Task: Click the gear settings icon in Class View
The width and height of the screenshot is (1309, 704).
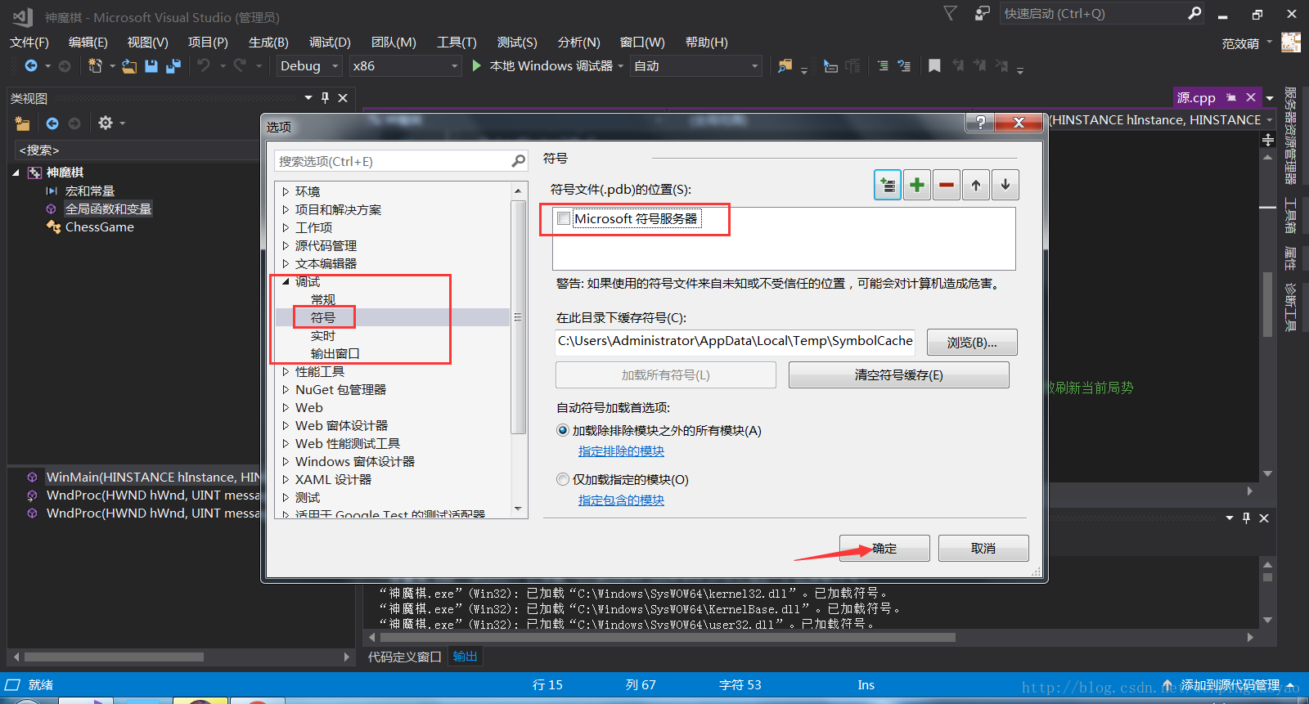Action: click(106, 123)
